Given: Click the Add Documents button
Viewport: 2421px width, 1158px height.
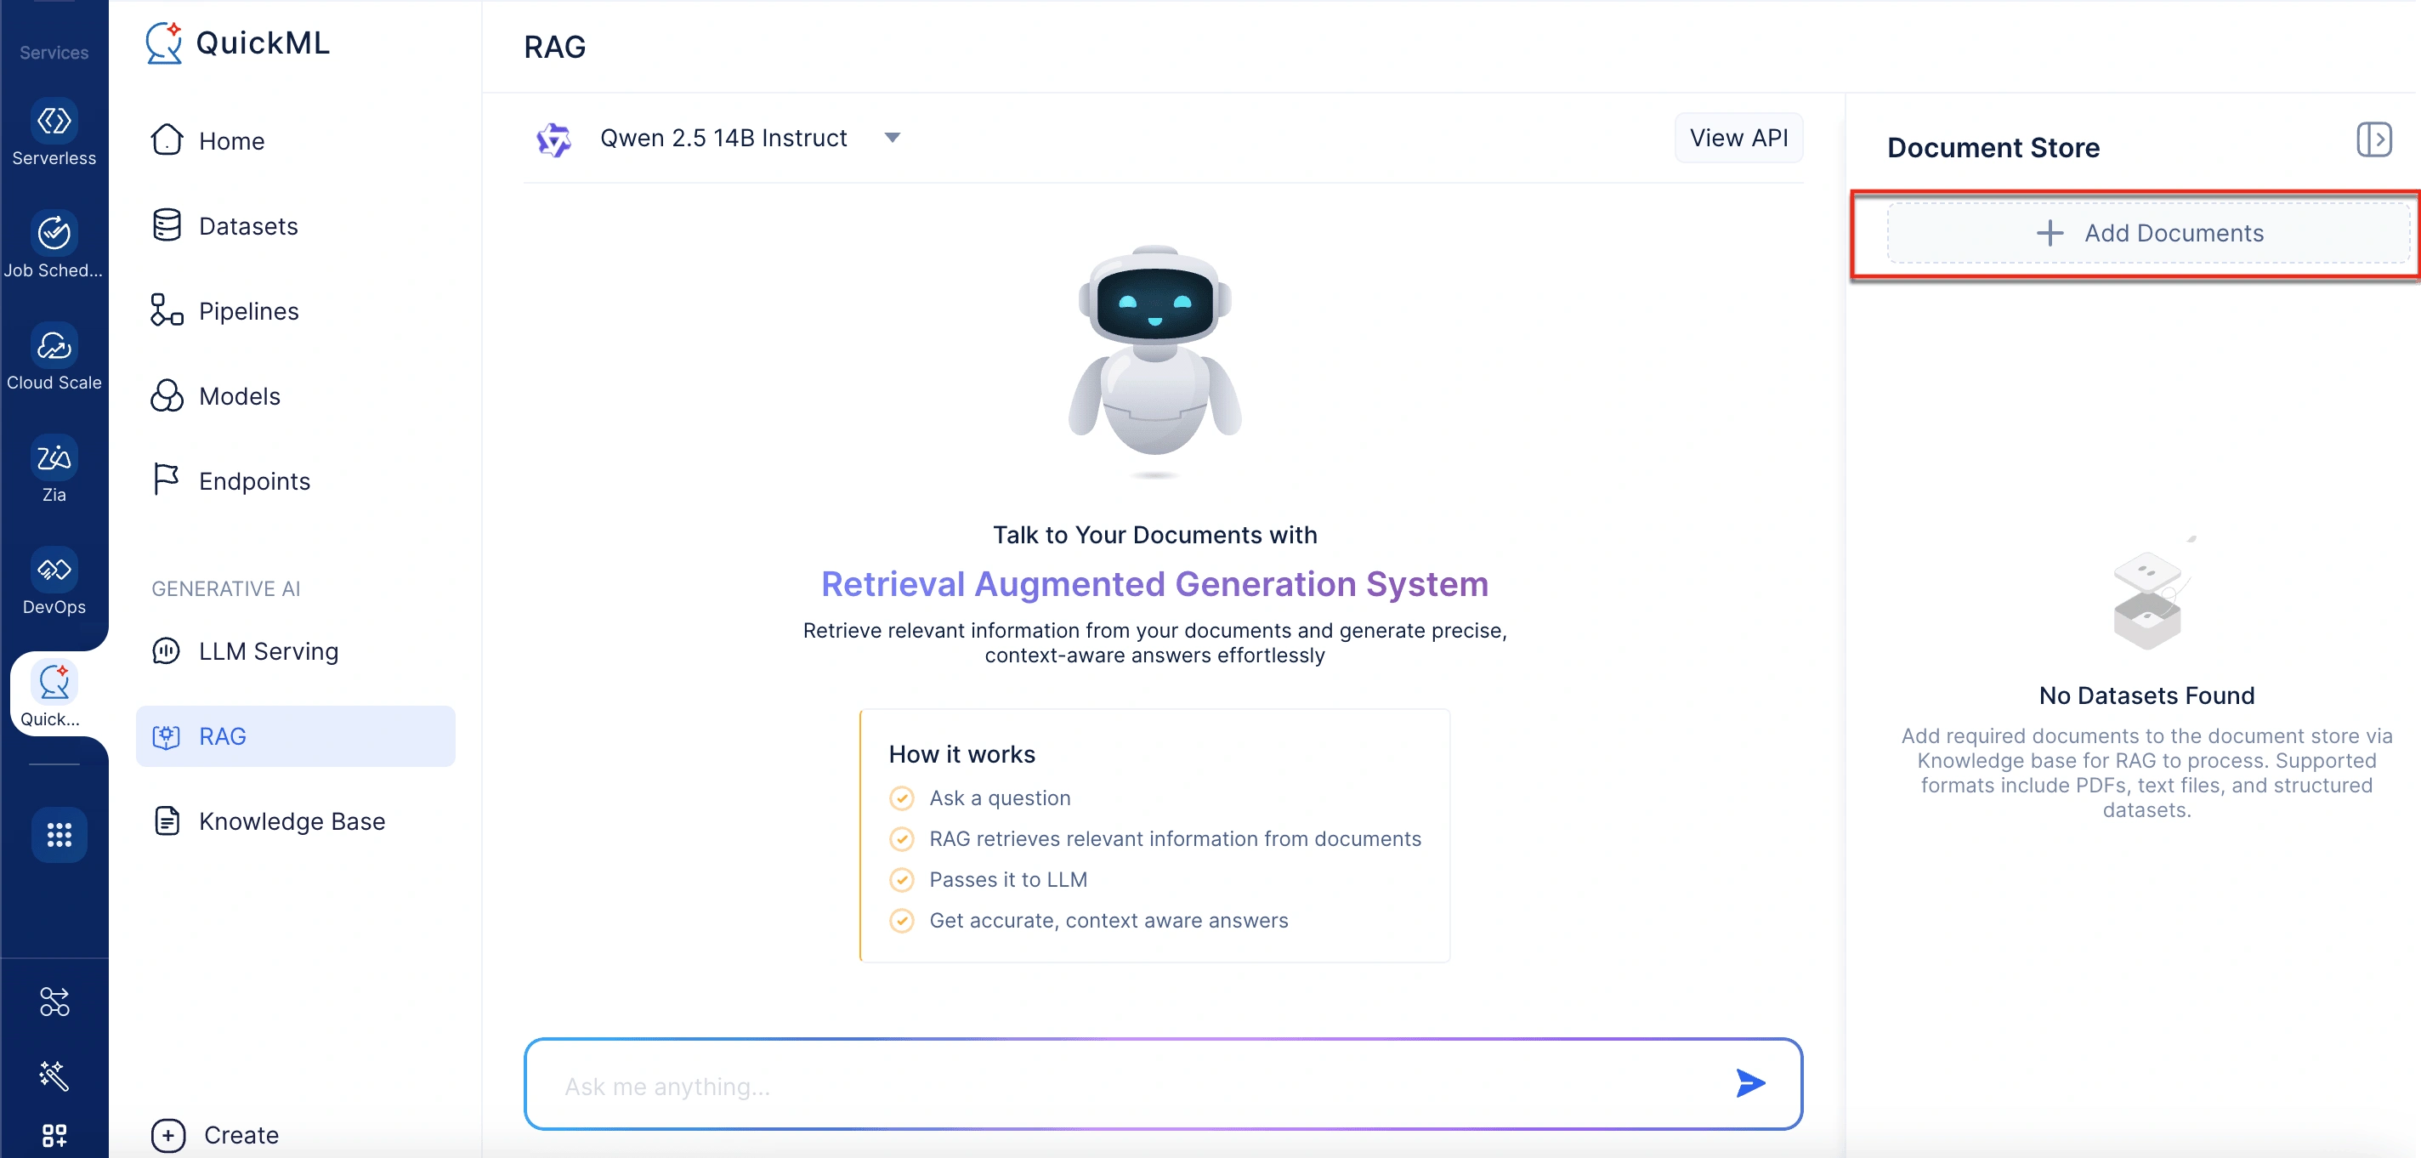Looking at the screenshot, I should tap(2149, 233).
